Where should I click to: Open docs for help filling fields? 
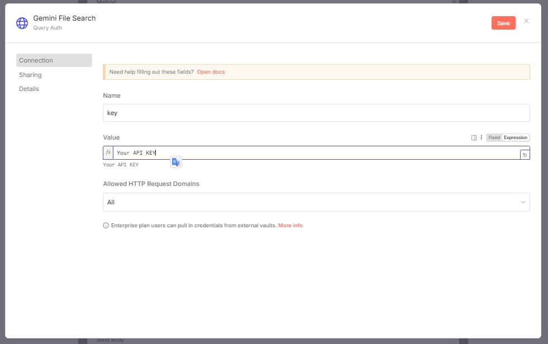(x=211, y=71)
